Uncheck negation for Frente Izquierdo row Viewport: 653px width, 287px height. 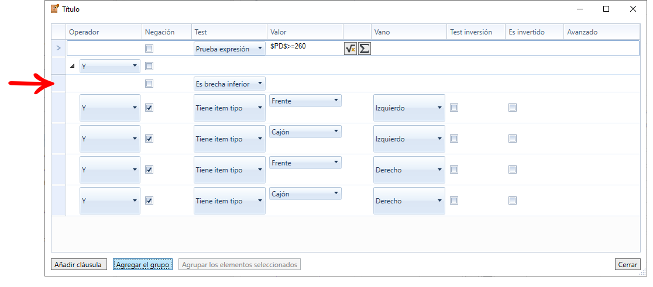149,108
